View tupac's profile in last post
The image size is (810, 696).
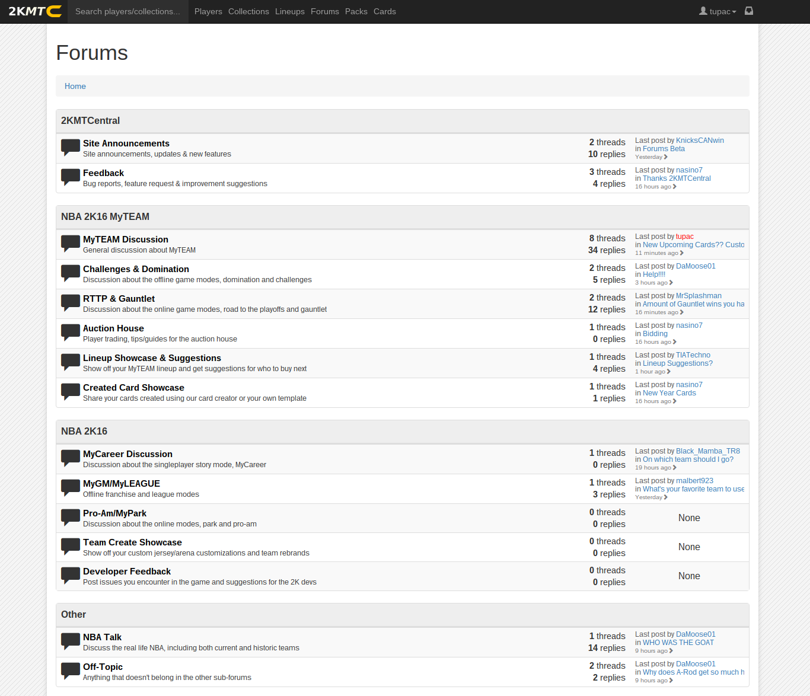point(685,237)
